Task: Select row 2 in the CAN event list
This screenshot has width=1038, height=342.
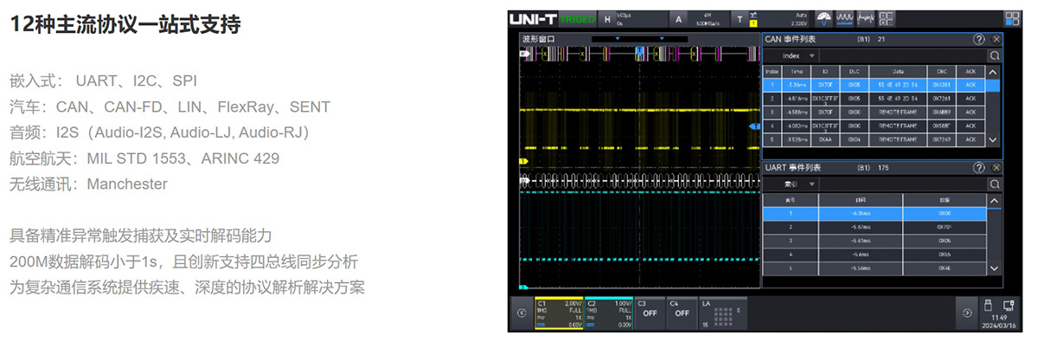Action: click(875, 99)
